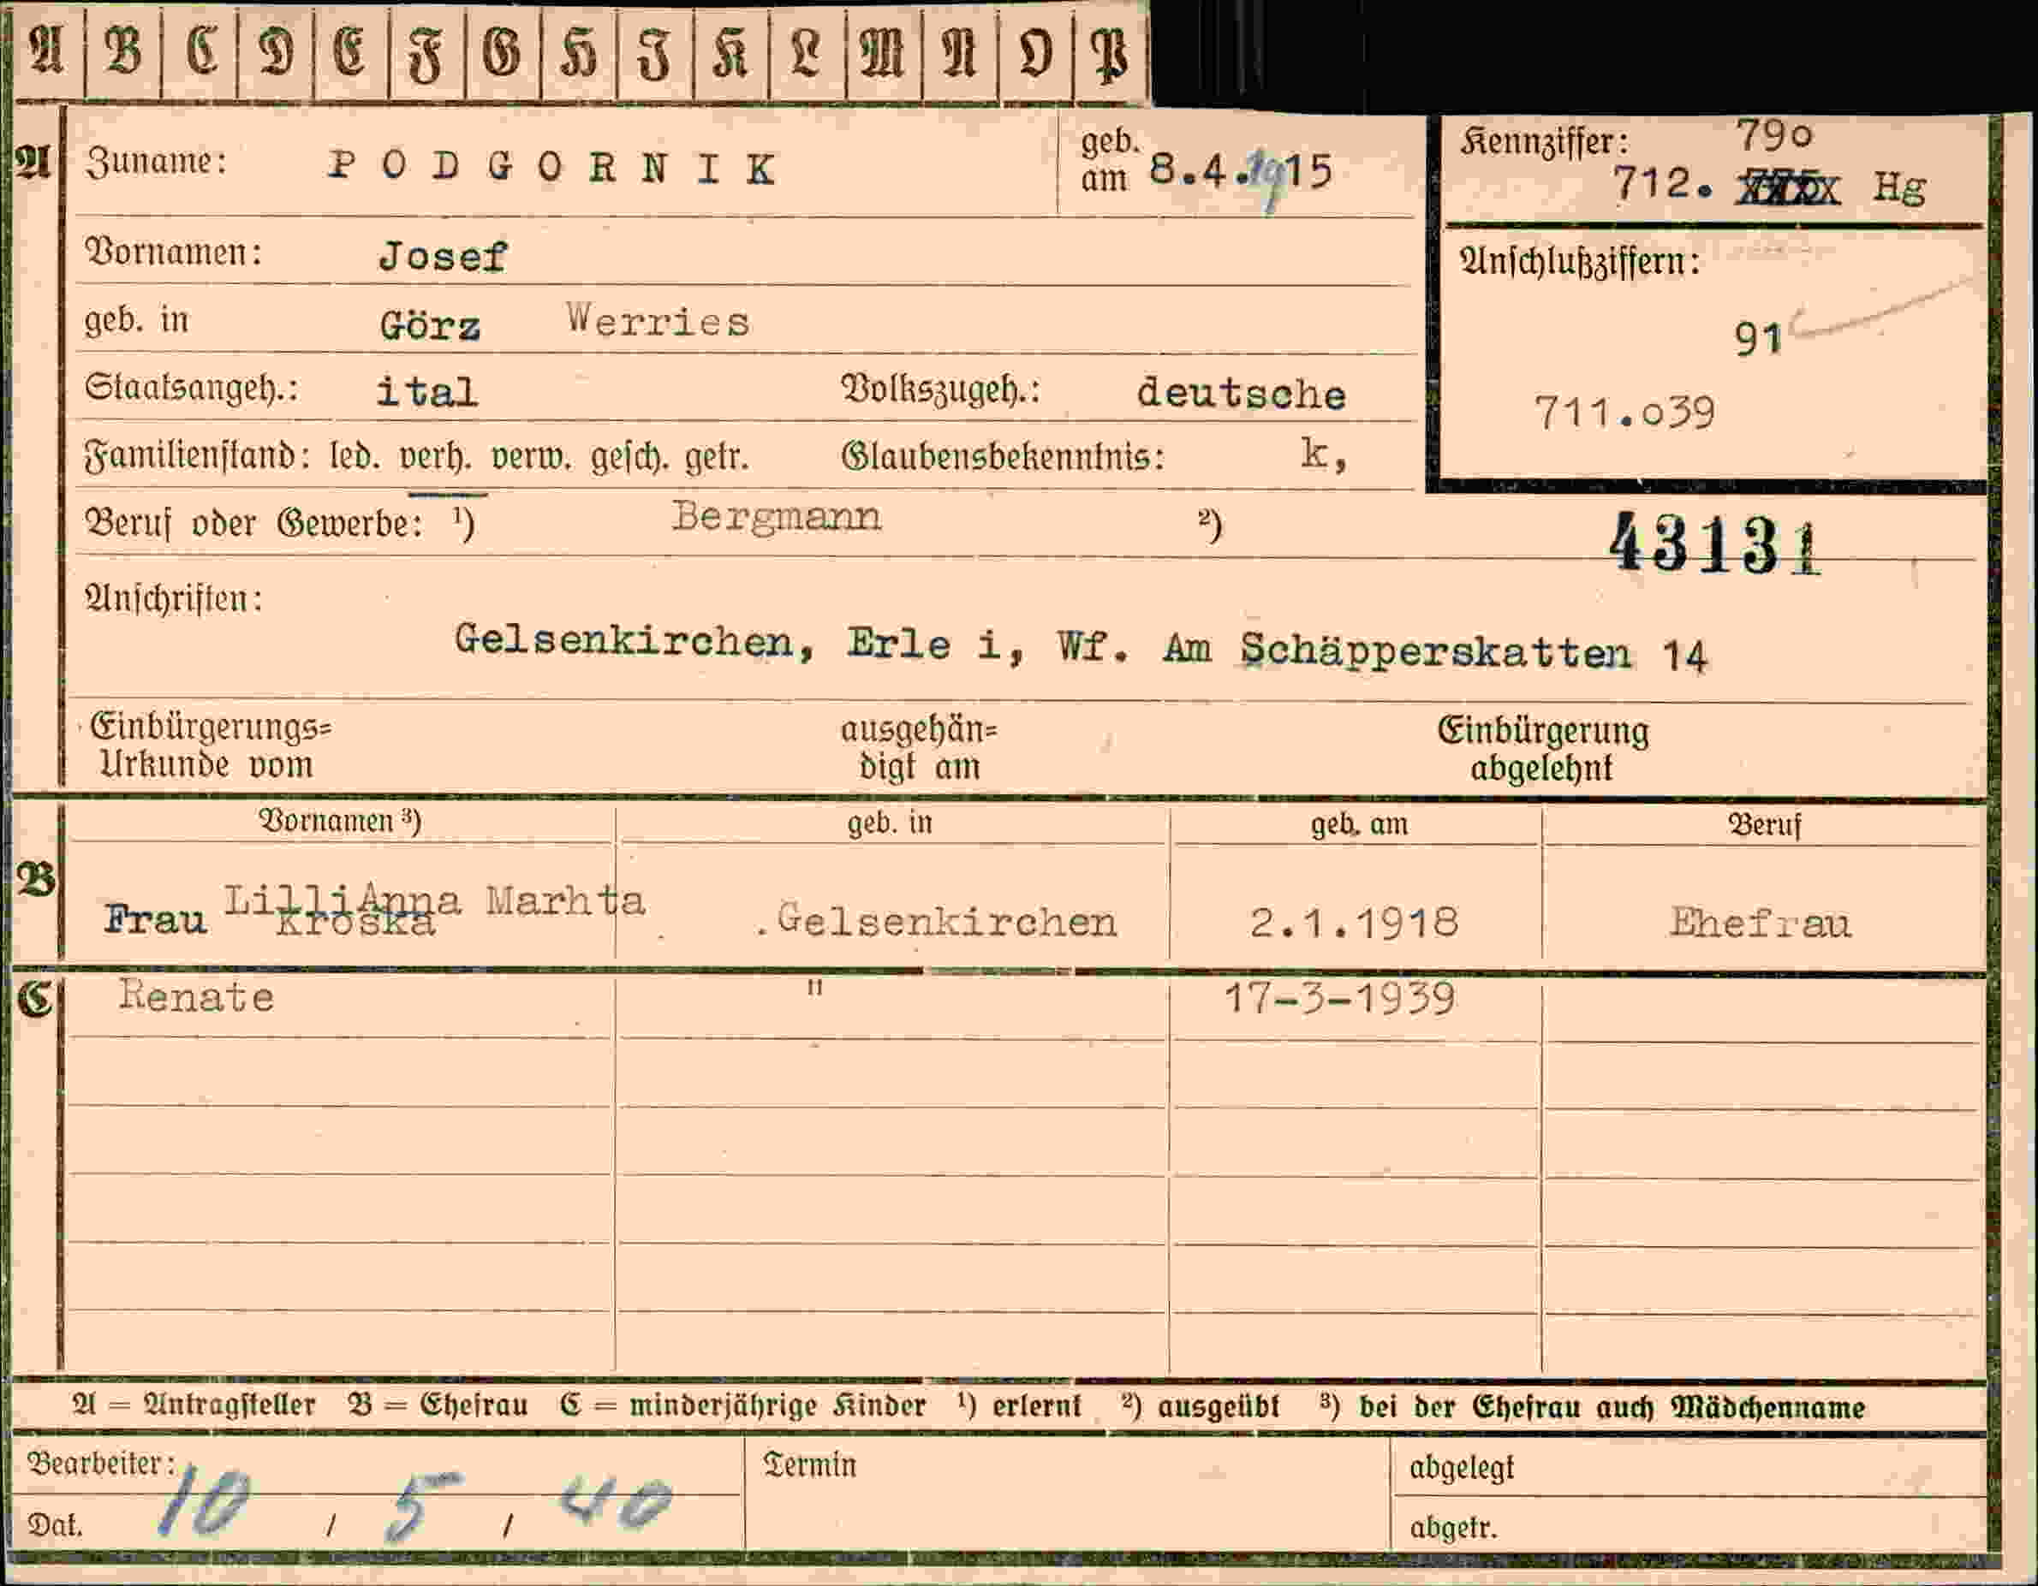2038x1586 pixels.
Task: Click wife's occupation 'Ehefrau'
Action: pyautogui.click(x=1761, y=923)
